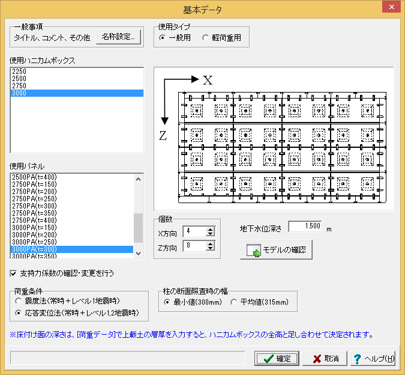The width and height of the screenshot is (405, 375).
Task: Choose panel 3000PA(t=350)
Action: coord(72,256)
